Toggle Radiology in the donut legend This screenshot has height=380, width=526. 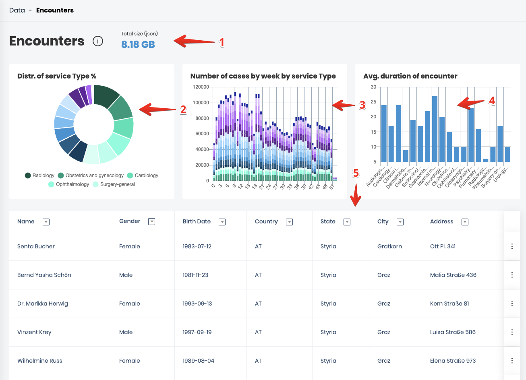(x=39, y=176)
